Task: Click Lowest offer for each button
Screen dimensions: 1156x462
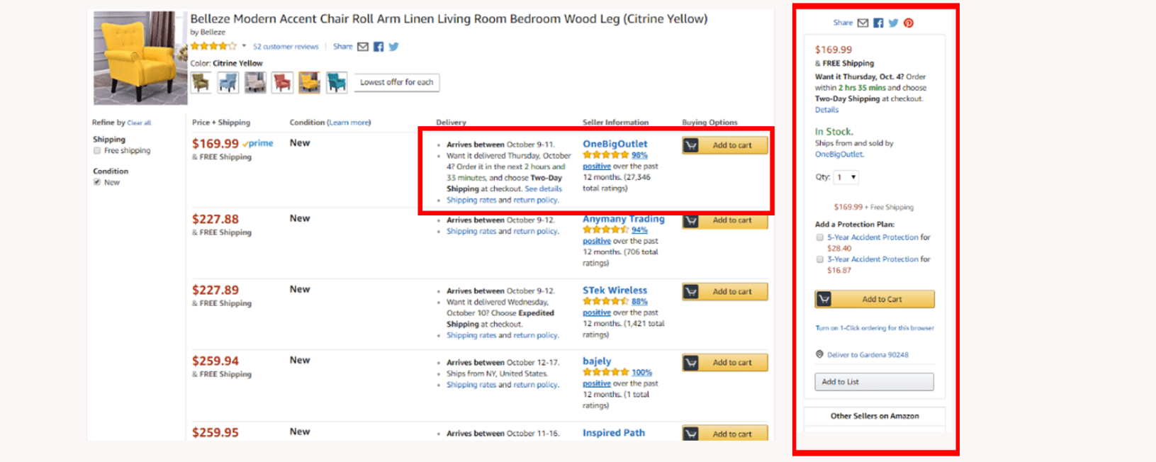Action: point(397,82)
